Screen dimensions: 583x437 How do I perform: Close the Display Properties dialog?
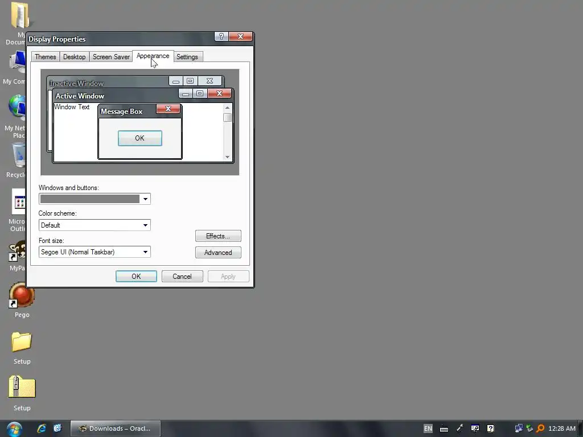click(241, 36)
